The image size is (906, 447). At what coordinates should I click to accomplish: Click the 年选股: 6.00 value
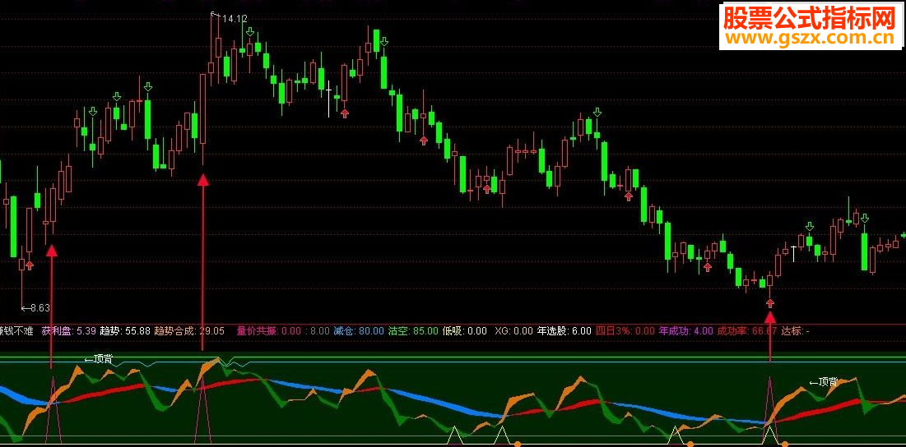564,331
